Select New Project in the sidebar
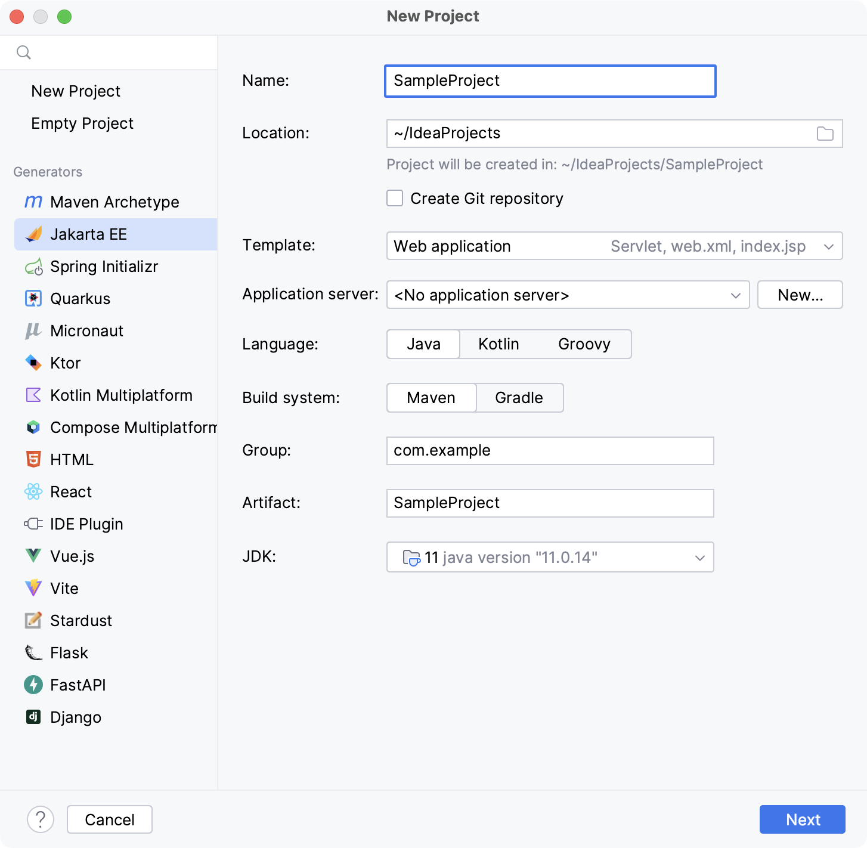Screen dimensions: 867x848 pos(76,91)
